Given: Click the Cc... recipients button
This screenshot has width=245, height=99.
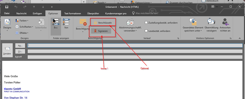Looking at the screenshot, I should [x=20, y=51].
